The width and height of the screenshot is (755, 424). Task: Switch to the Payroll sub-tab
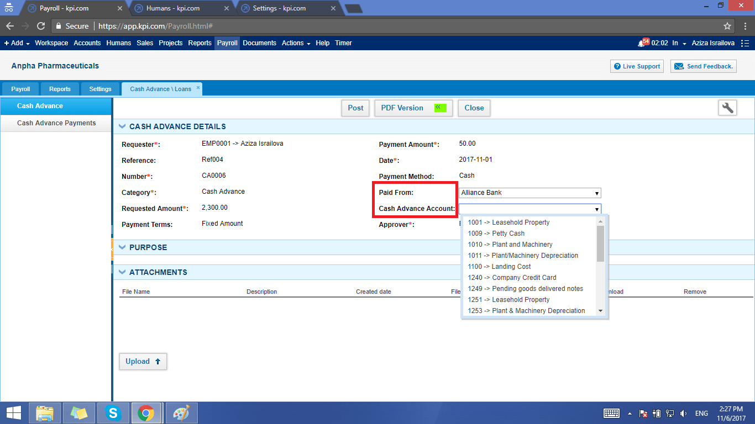[x=20, y=89]
